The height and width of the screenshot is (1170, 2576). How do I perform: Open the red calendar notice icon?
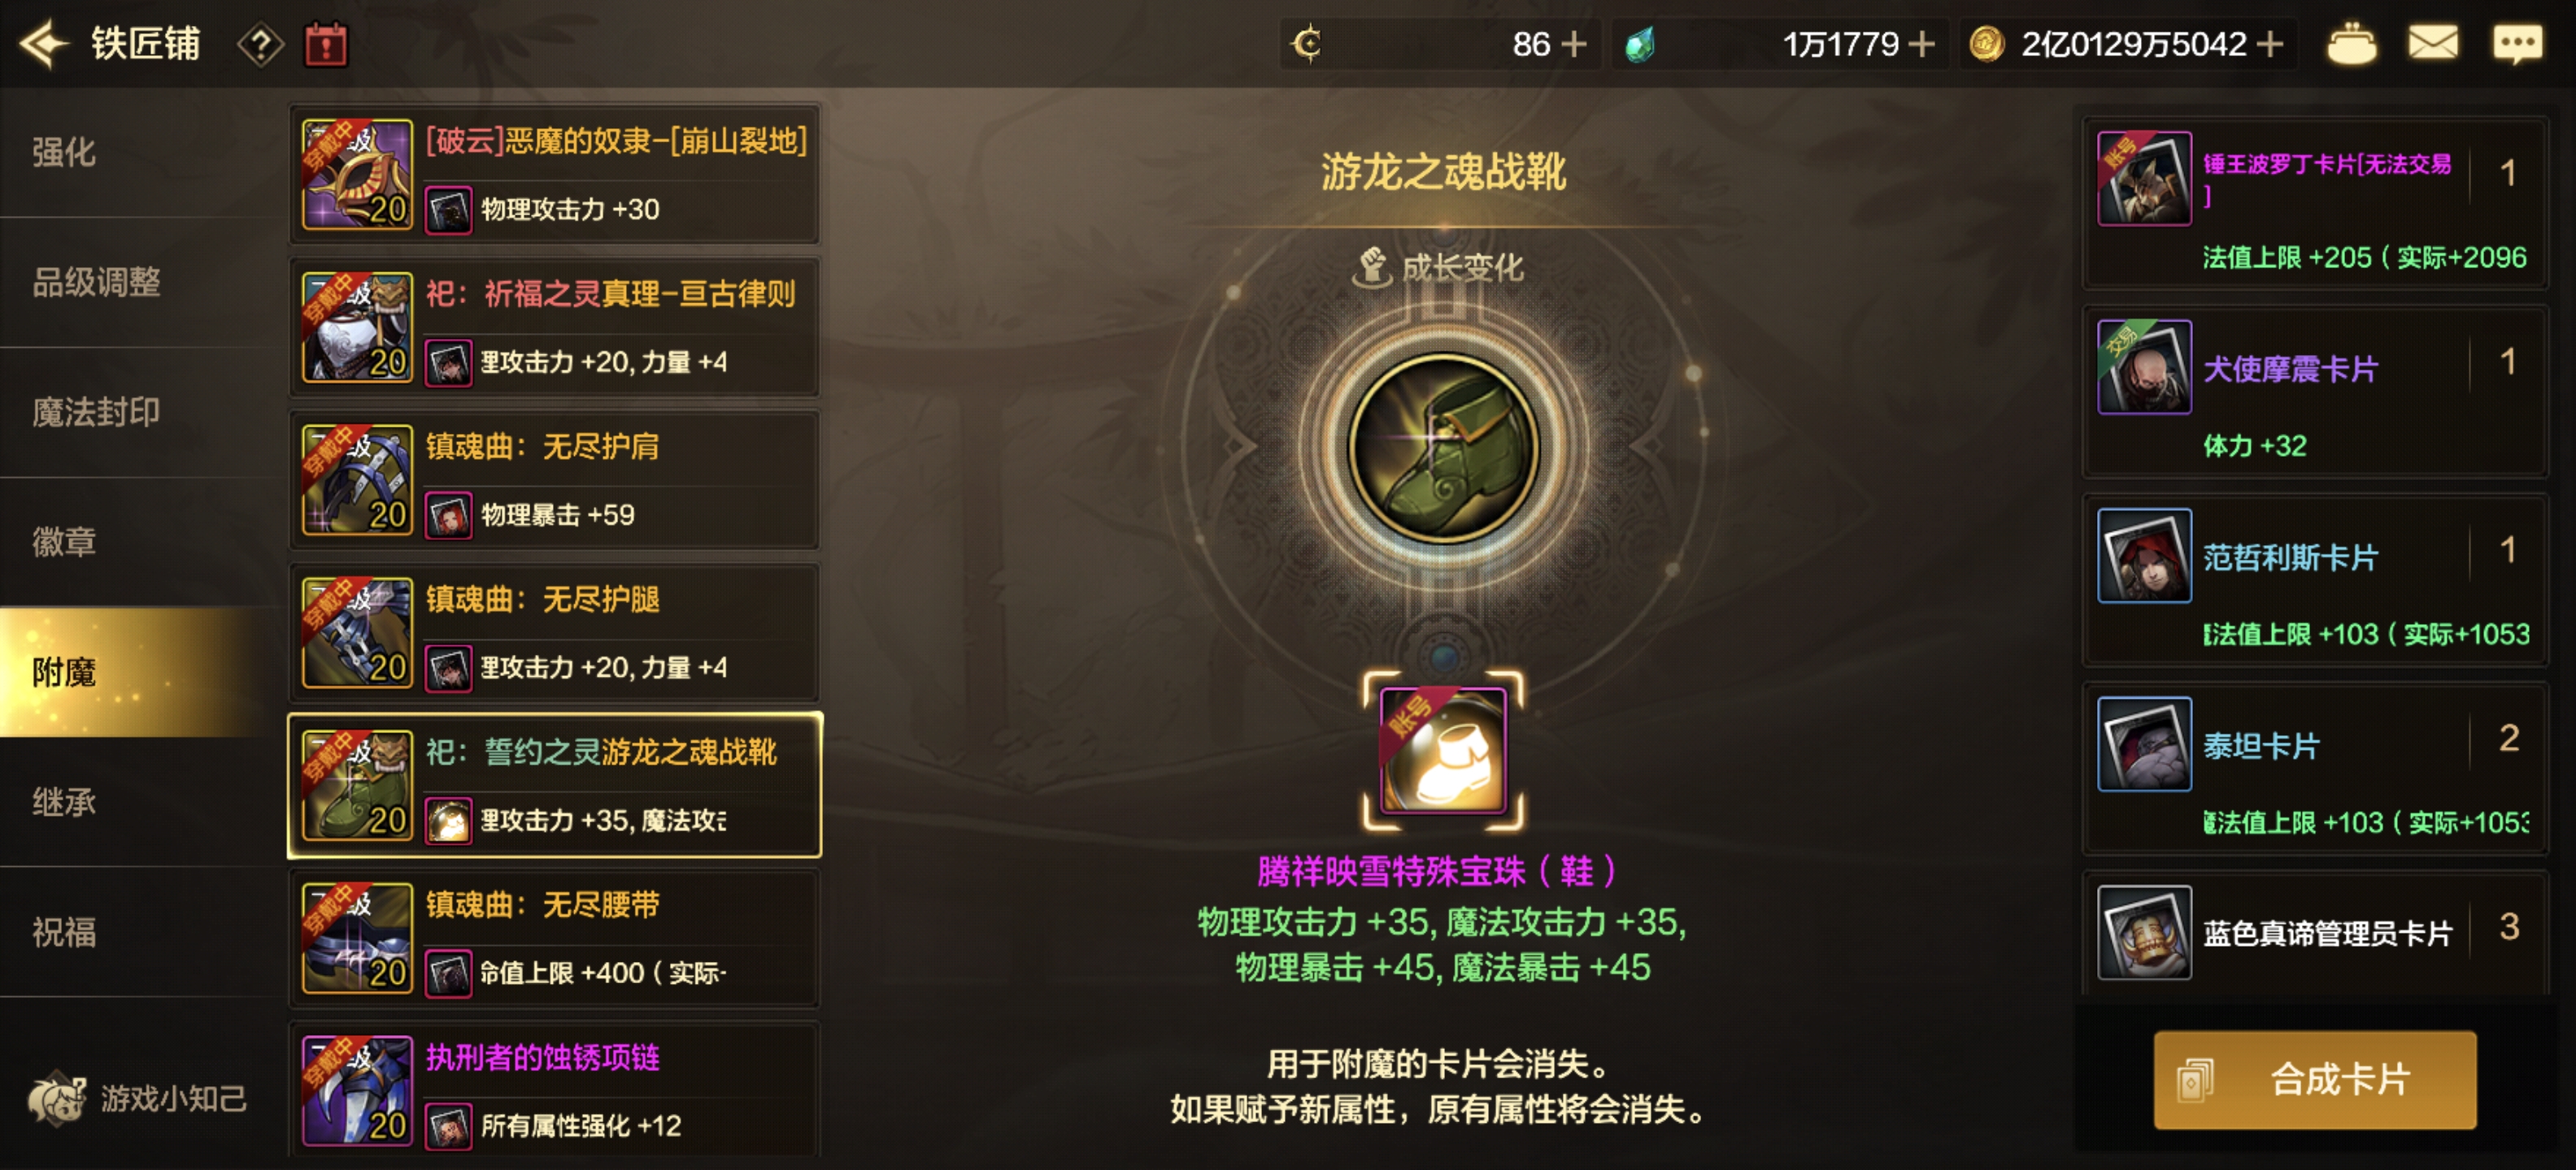tap(325, 45)
